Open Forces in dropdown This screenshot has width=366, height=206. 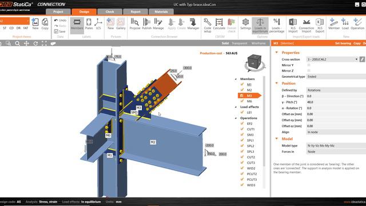pos(336,152)
